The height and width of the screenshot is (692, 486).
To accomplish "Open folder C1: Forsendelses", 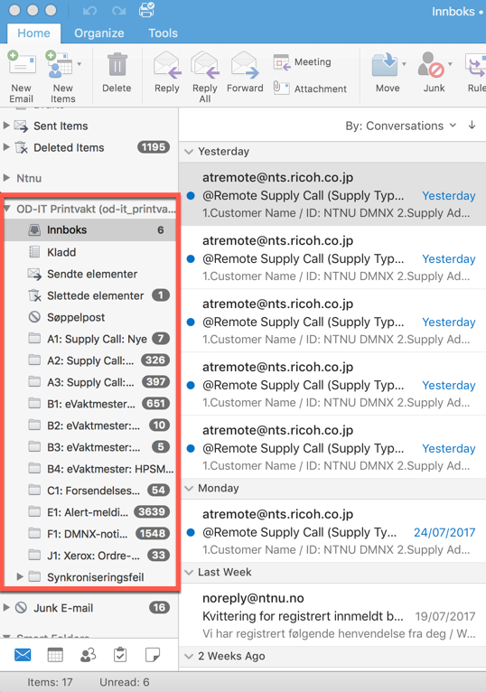I will 90,491.
